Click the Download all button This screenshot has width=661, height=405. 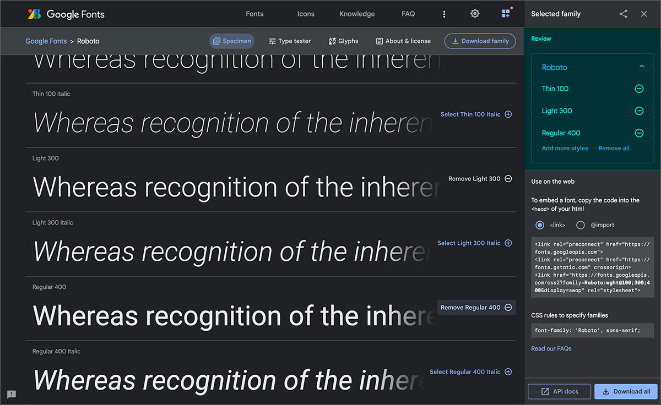pyautogui.click(x=626, y=392)
